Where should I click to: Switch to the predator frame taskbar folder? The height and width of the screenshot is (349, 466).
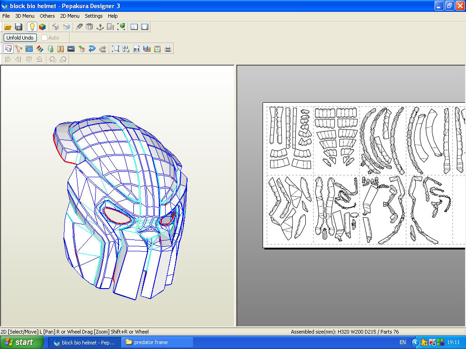(x=157, y=343)
